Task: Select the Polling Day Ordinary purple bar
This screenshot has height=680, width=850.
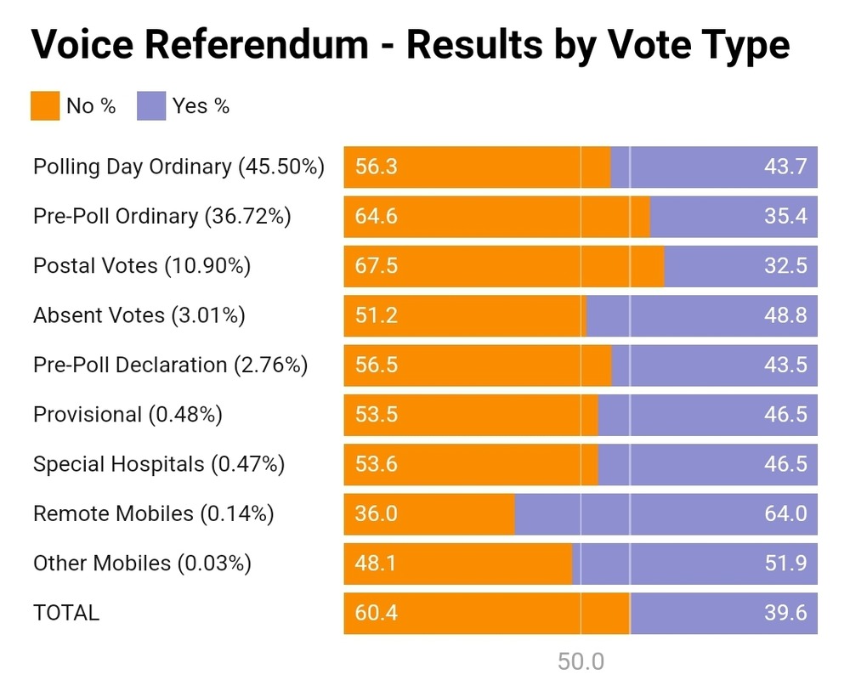Action: (x=714, y=167)
